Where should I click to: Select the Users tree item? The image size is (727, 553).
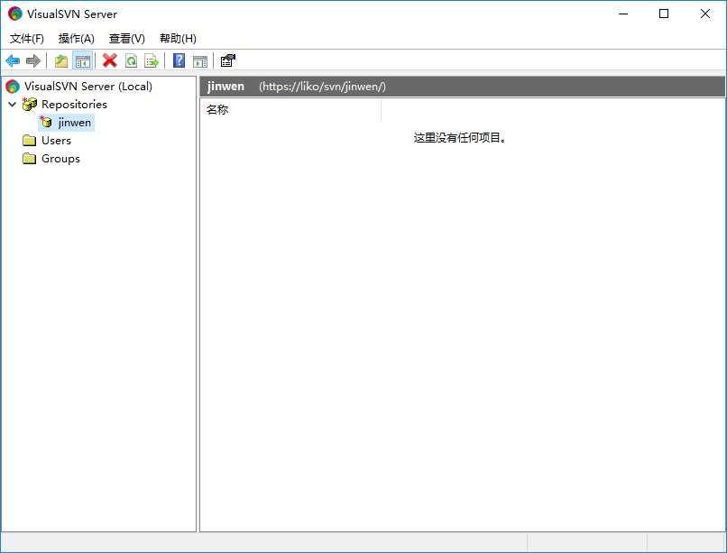(x=56, y=141)
